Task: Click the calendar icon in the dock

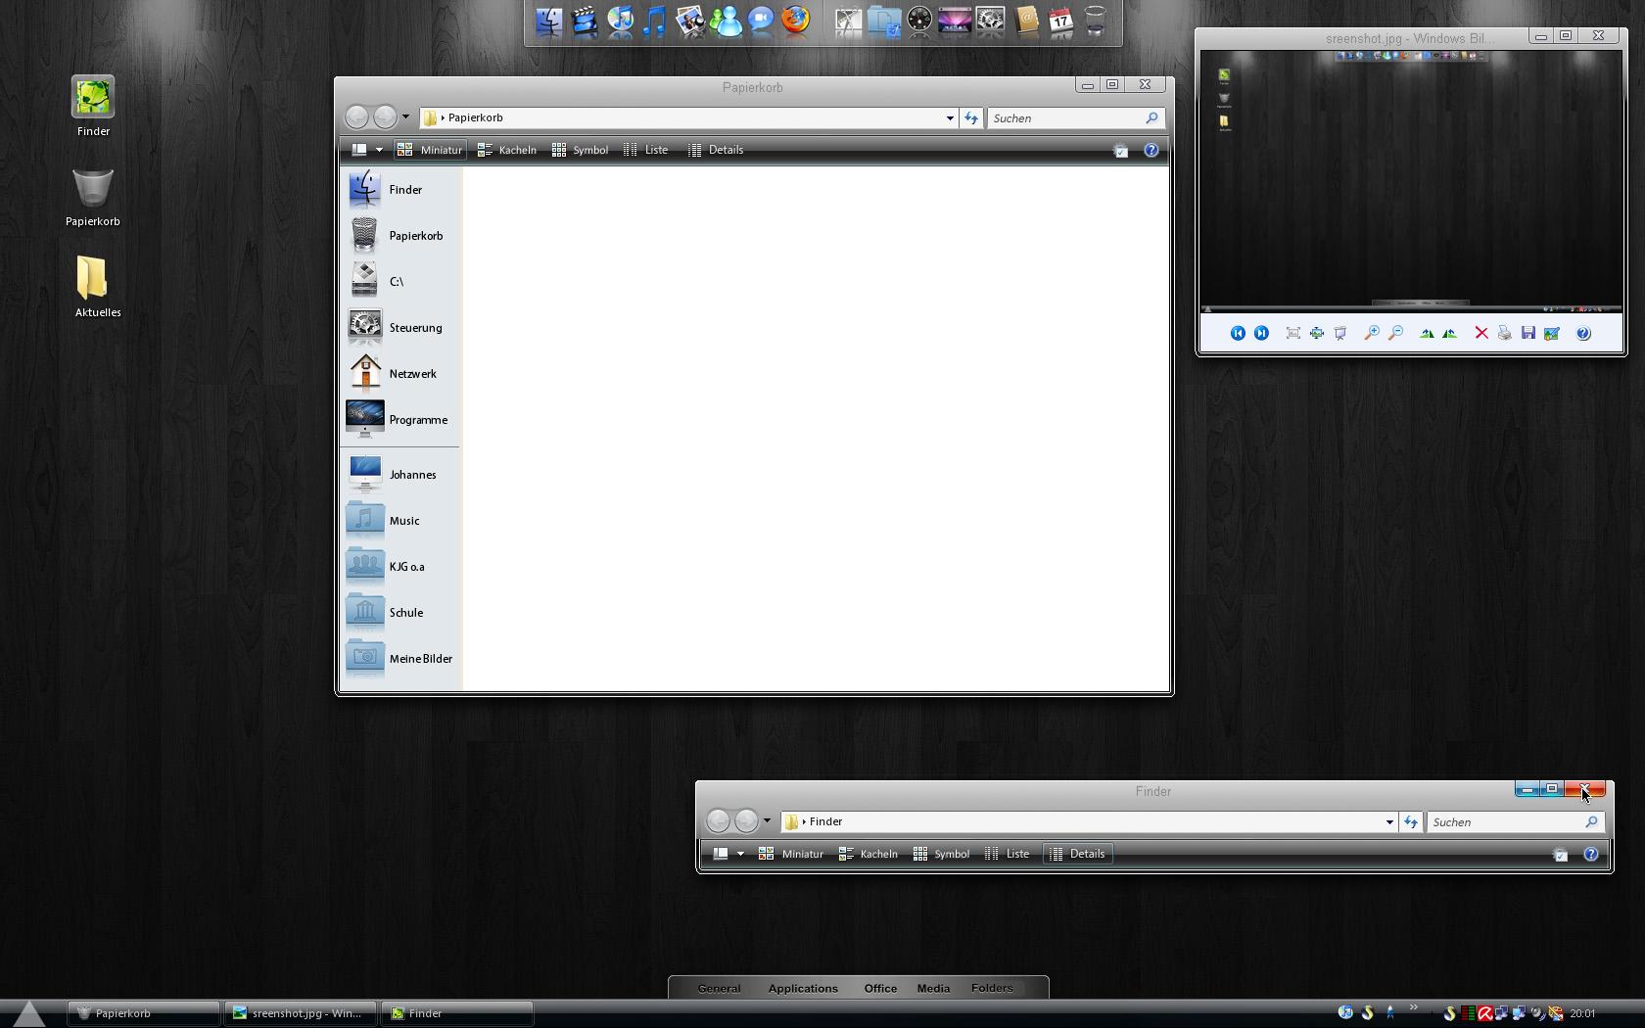Action: tap(1060, 22)
